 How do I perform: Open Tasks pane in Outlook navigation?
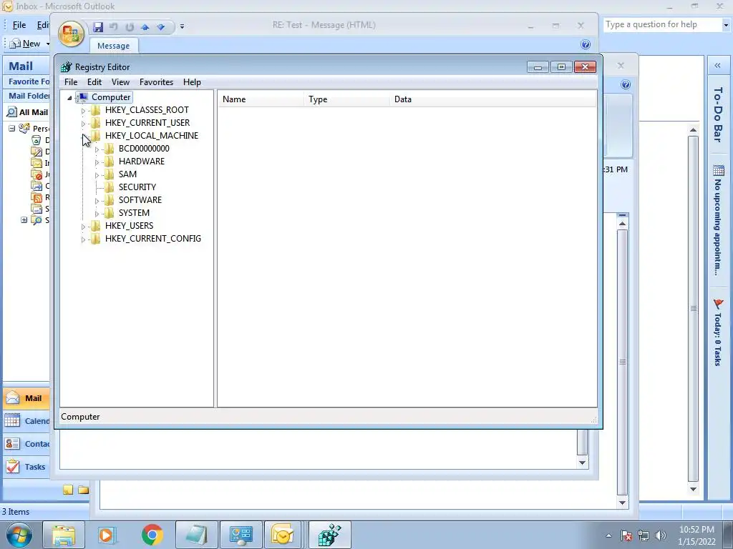(27, 467)
